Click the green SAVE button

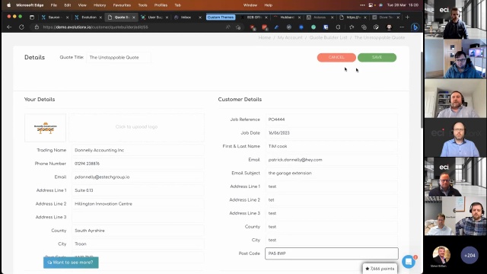pos(377,58)
